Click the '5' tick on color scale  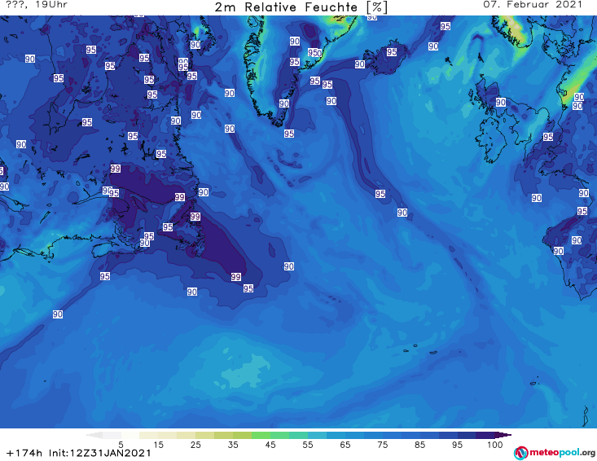pos(121,444)
